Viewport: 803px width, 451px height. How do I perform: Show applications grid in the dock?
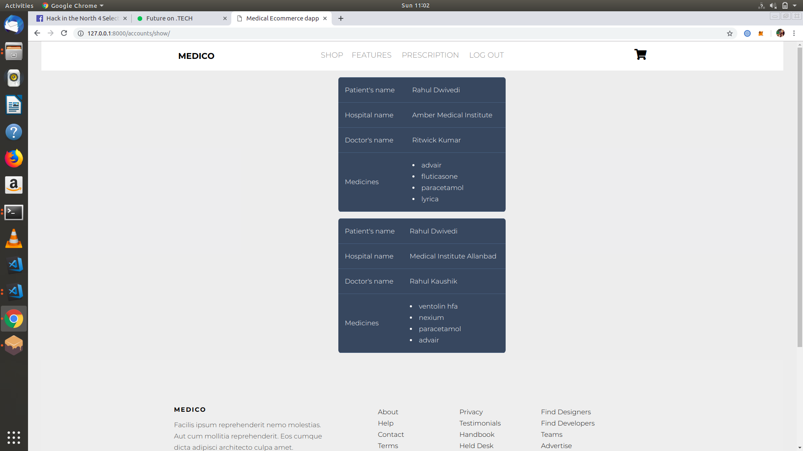click(x=14, y=437)
